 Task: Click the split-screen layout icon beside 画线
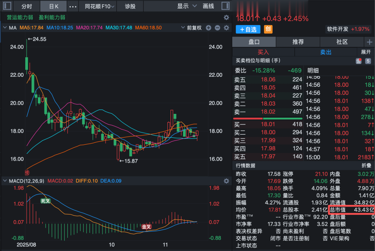226,6
